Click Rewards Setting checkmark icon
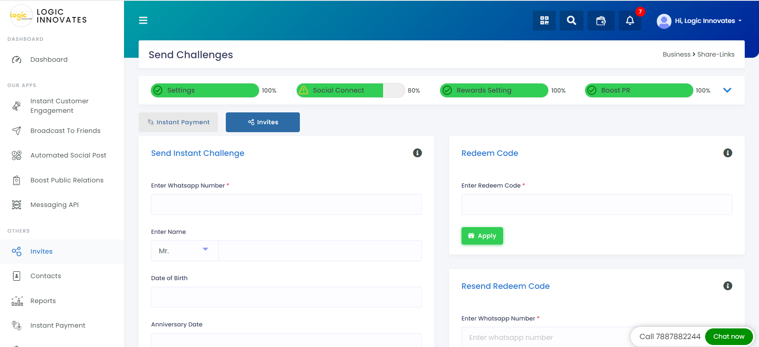This screenshot has height=347, width=759. coord(447,90)
